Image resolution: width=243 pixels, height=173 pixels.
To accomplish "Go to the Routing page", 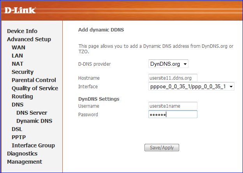I will [22, 96].
